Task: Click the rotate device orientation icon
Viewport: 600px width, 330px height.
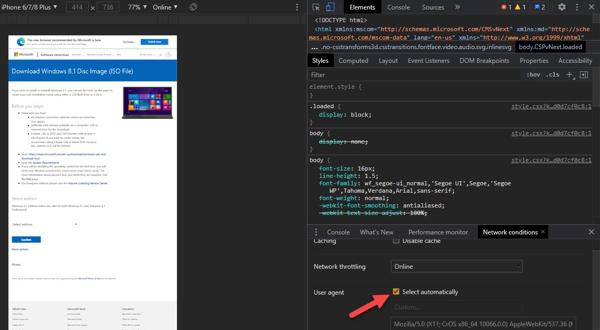Action: click(193, 7)
